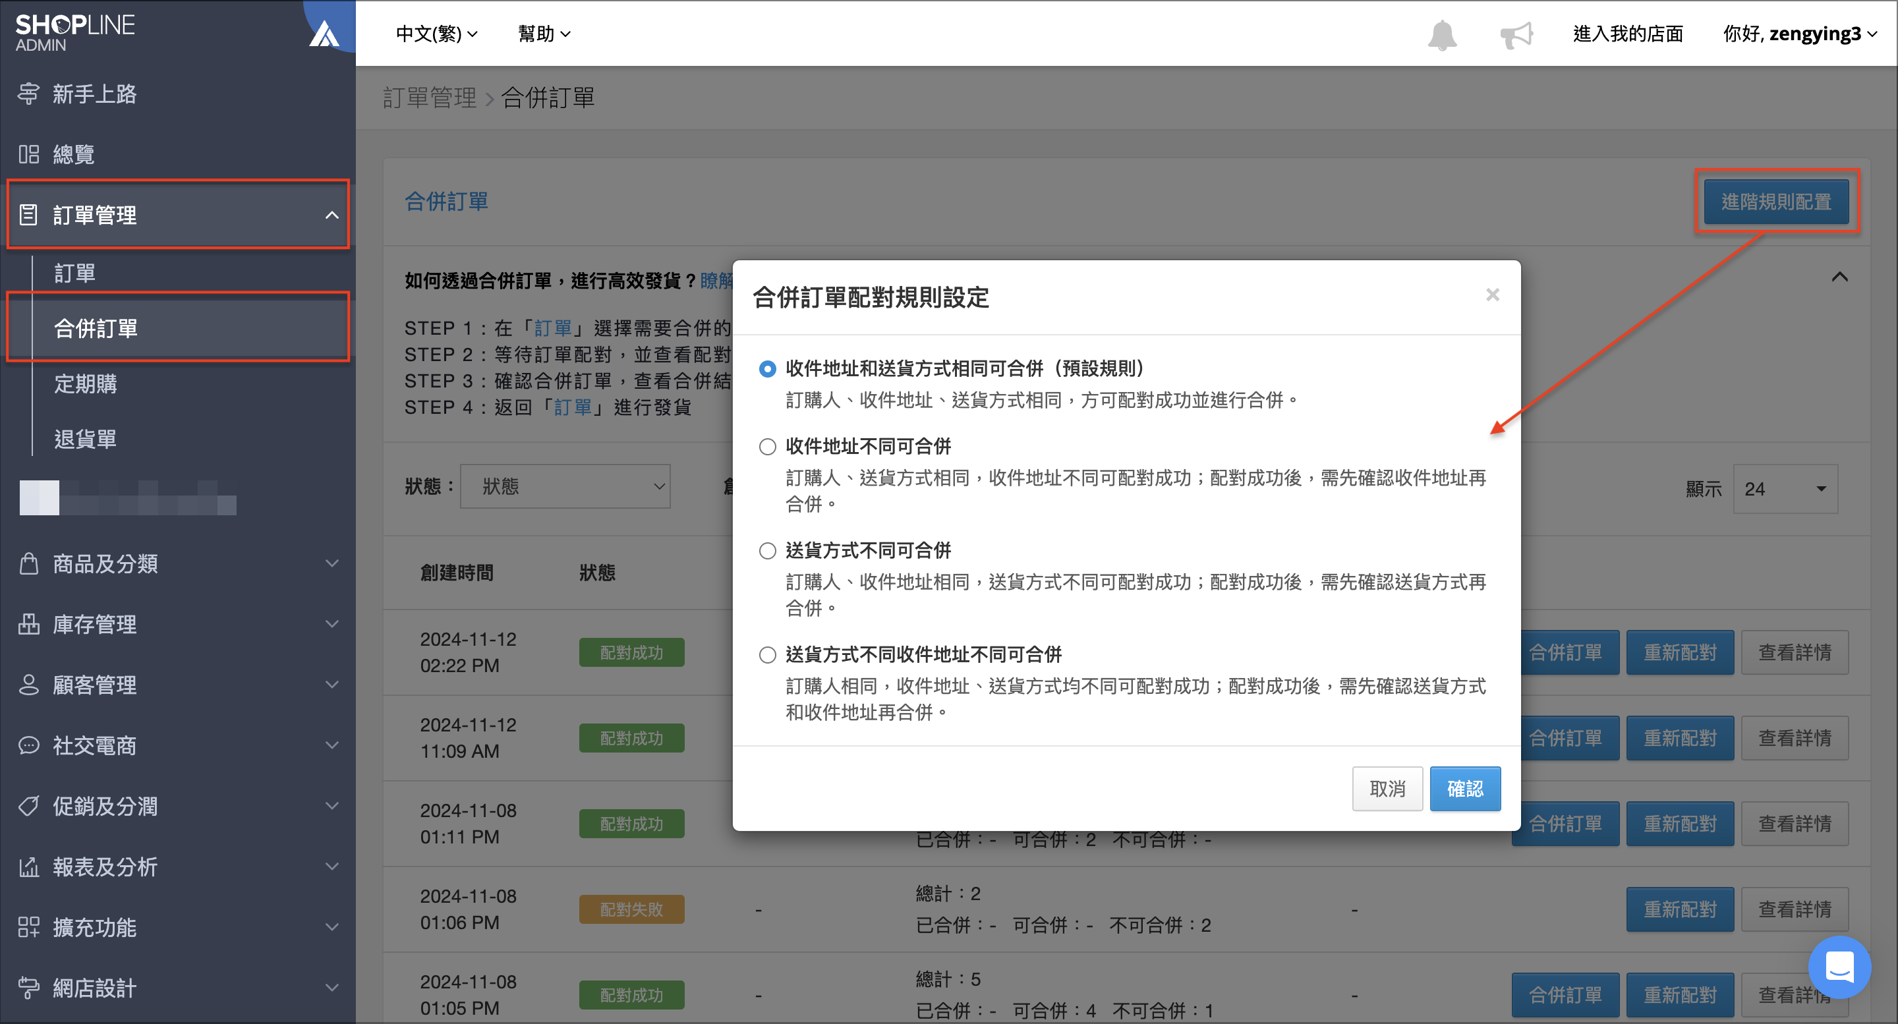Screen dimensions: 1898x1024
Task: Open the zengying3 account dropdown
Action: point(1800,34)
